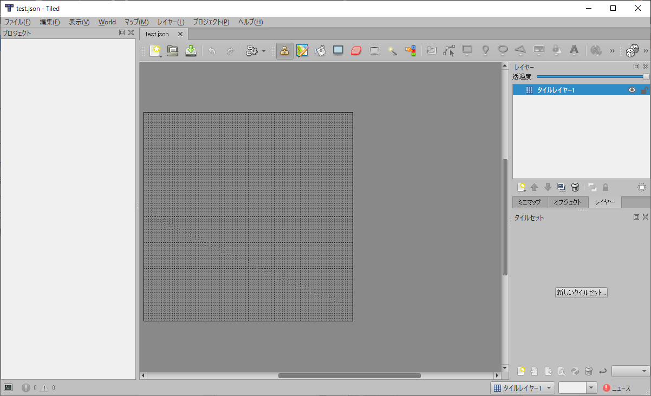Select the Rectangular Select tool
651x396 pixels.
pos(374,51)
